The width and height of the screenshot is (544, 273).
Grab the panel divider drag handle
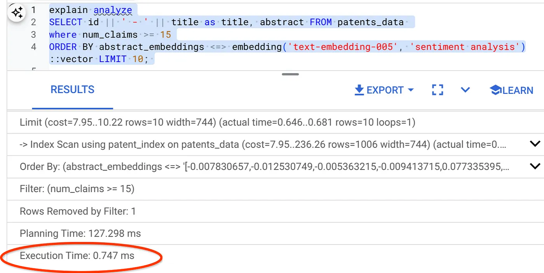[290, 74]
